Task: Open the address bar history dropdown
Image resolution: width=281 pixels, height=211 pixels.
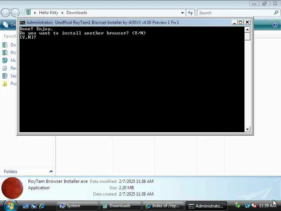Action: [182, 13]
